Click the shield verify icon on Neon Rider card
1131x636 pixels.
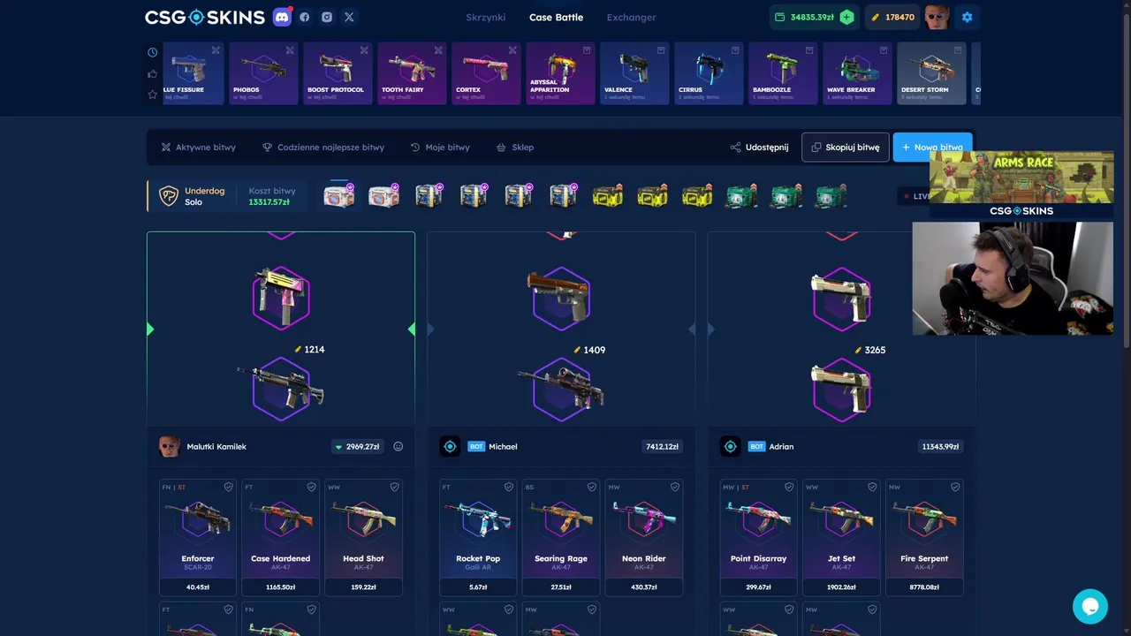[675, 487]
